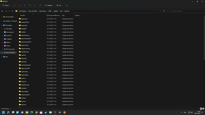The width and height of the screenshot is (205, 115).
Task: Open the Ordenar sort dropdown
Action: pyautogui.click(x=49, y=5)
